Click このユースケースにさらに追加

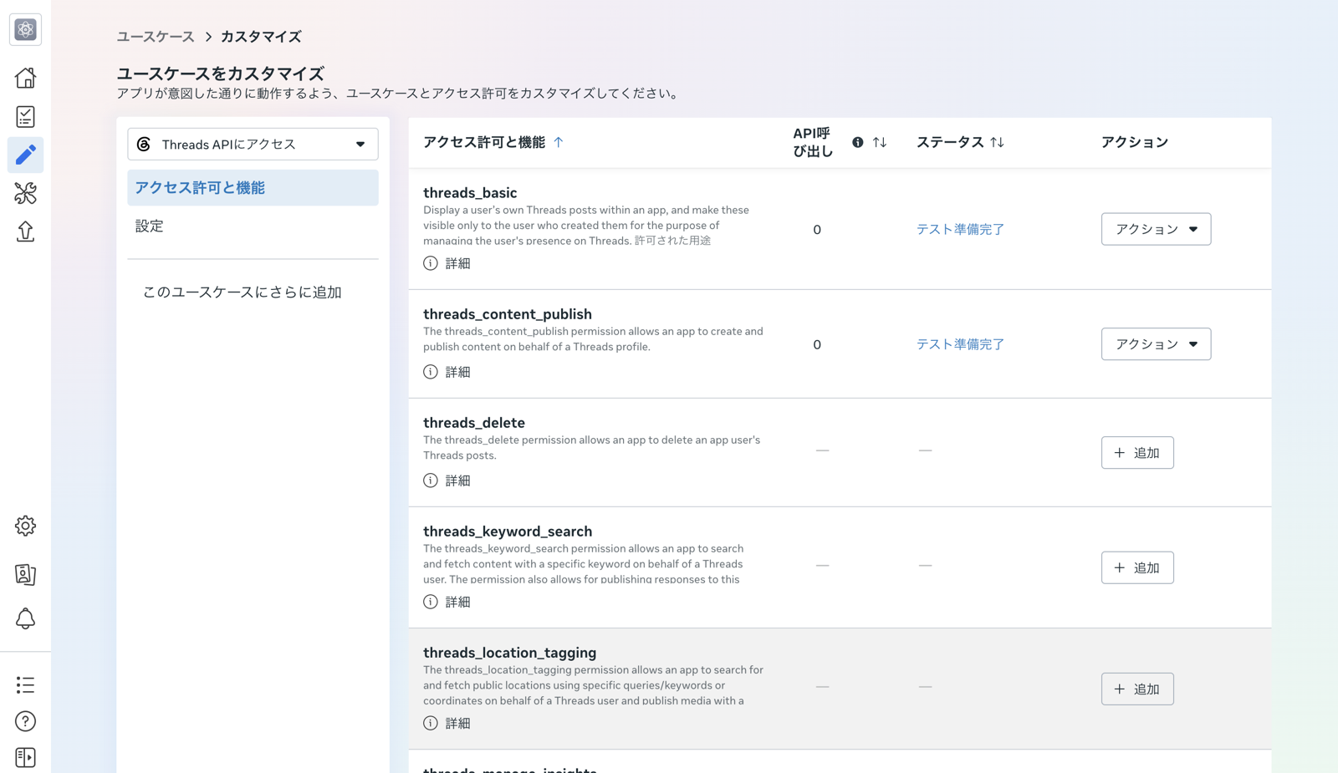pos(243,292)
